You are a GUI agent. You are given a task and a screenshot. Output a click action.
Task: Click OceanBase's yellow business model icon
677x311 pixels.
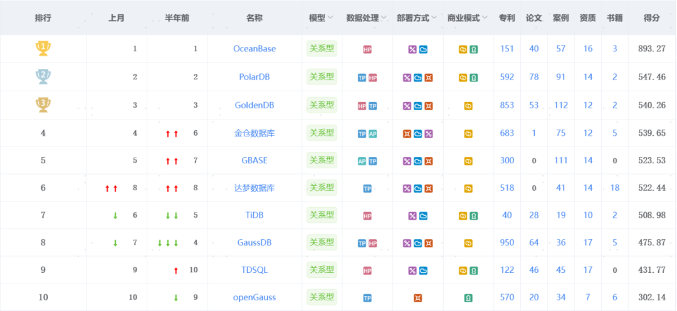[463, 49]
